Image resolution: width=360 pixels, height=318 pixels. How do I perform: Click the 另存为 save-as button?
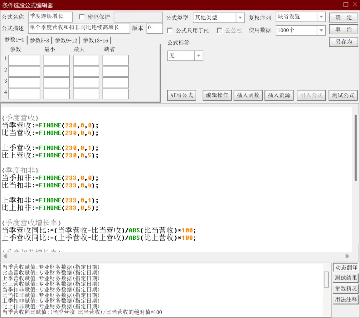(343, 42)
